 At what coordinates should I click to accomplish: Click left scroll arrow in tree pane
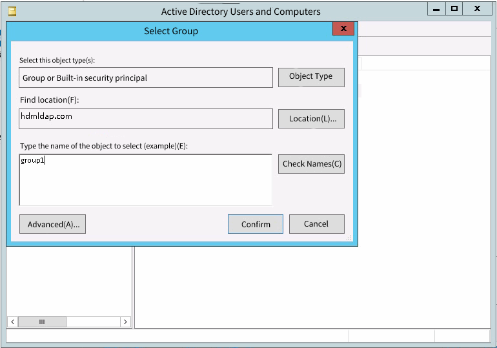(x=13, y=322)
